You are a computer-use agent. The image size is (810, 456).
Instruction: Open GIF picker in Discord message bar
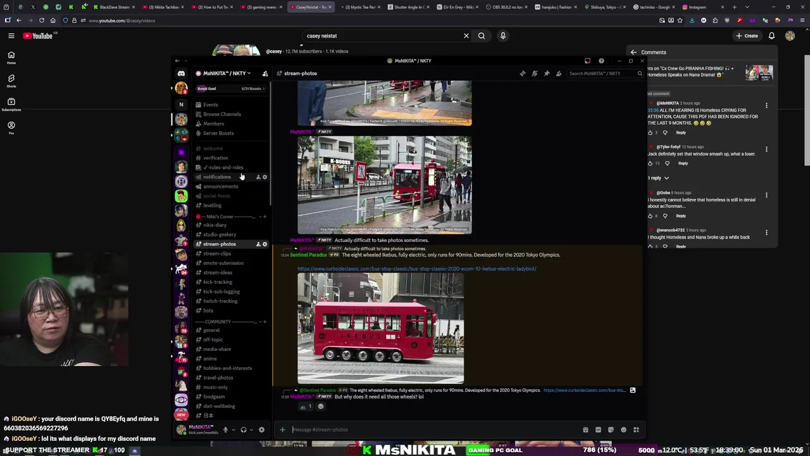598,430
